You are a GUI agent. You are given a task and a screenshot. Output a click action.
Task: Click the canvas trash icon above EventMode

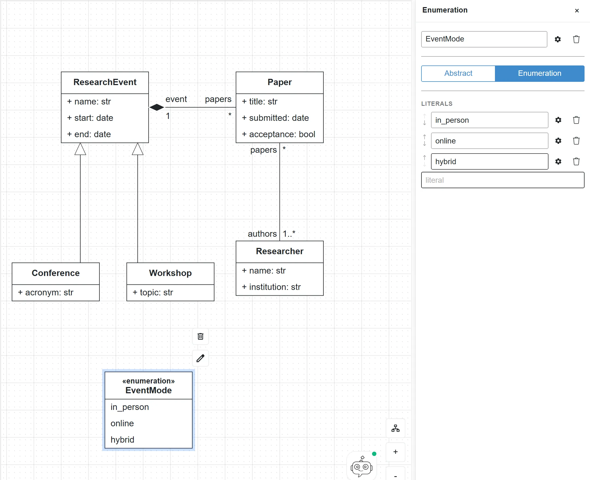click(200, 337)
